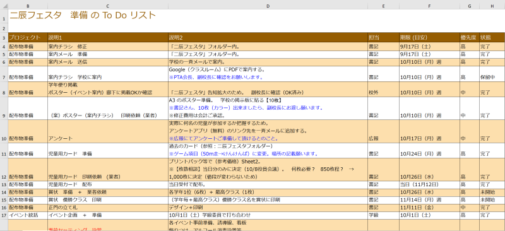Click the '期限 (目安)' header cell

[x=429, y=37]
